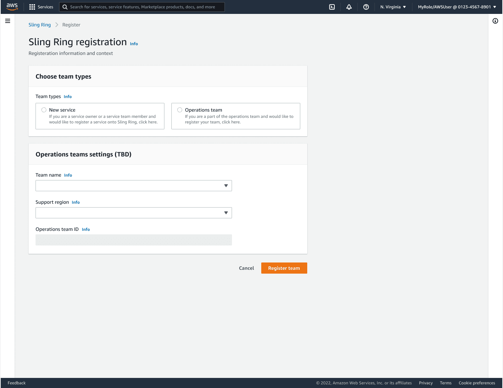
Task: Open the Privacy footer link
Action: [426, 383]
